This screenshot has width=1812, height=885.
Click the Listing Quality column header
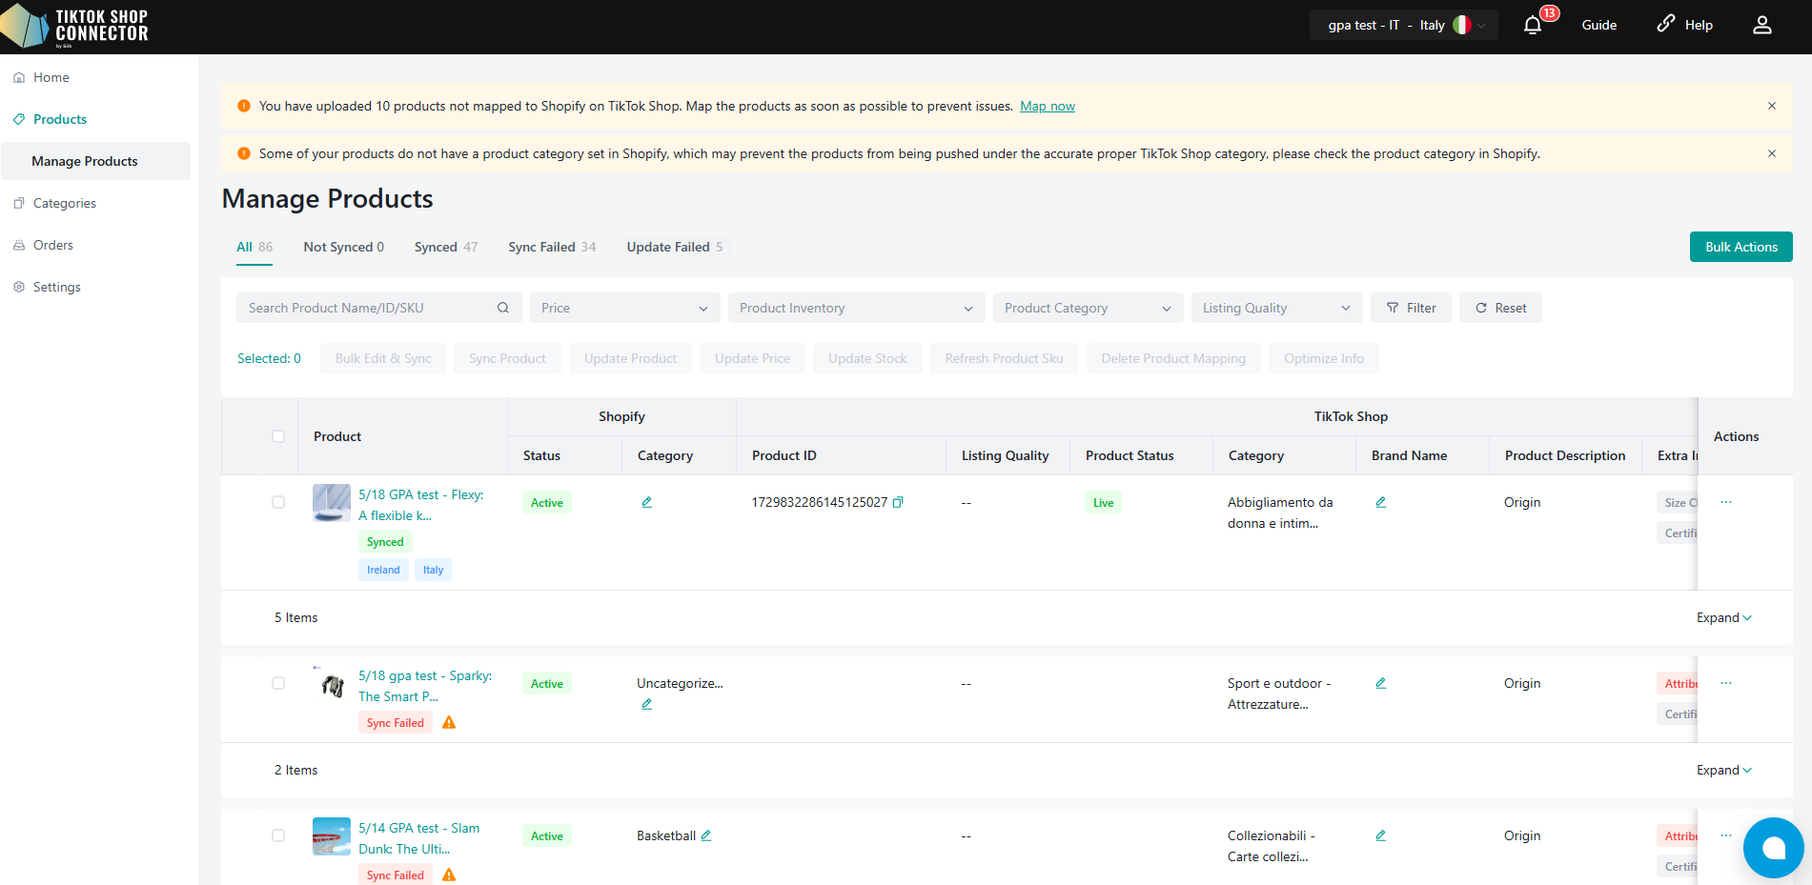point(1006,455)
